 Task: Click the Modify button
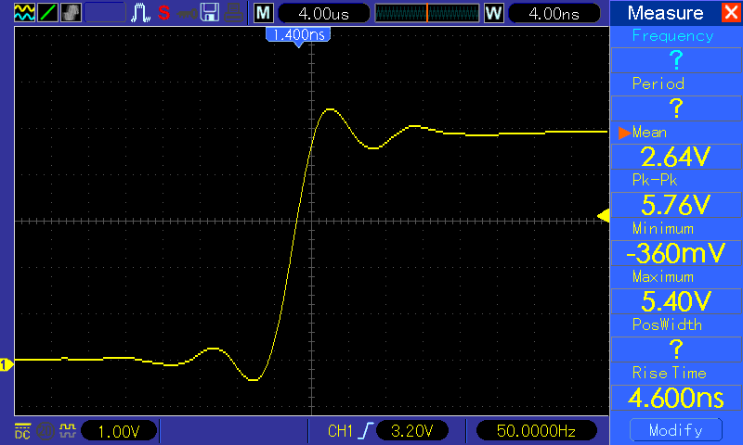coord(676,430)
